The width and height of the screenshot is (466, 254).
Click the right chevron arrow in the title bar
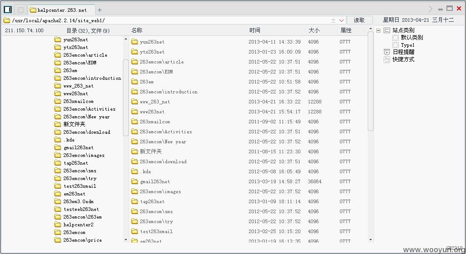[x=431, y=9]
